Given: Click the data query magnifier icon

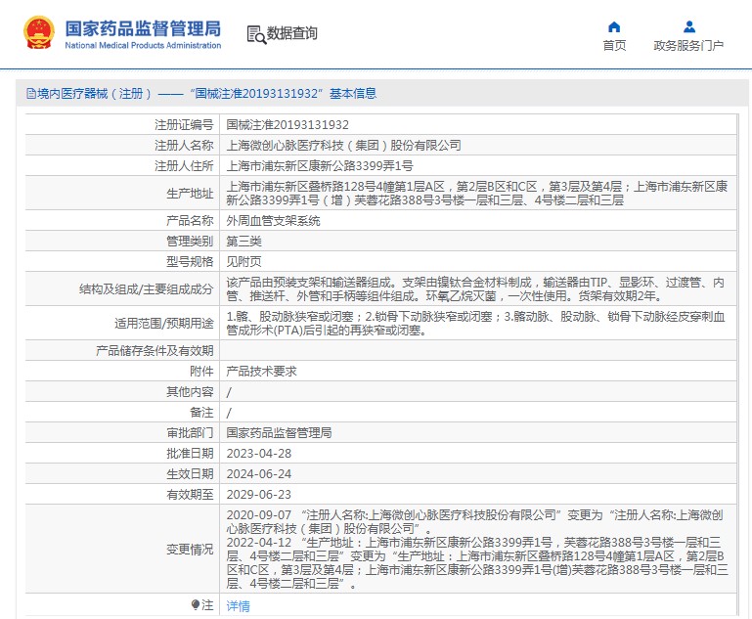Looking at the screenshot, I should point(256,34).
